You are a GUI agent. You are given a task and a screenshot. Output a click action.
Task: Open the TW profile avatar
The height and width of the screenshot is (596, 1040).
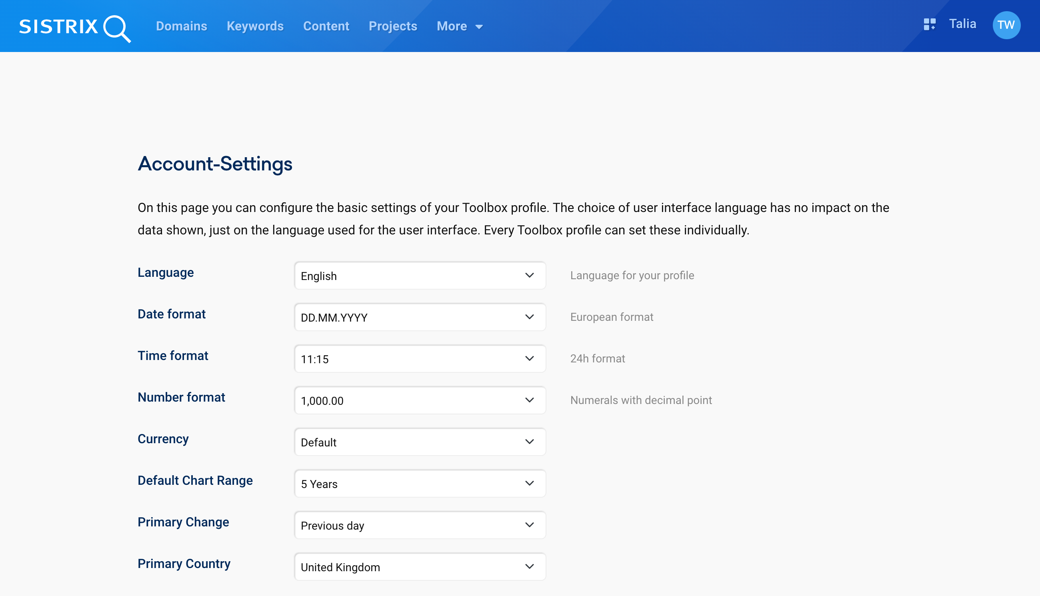[1006, 25]
